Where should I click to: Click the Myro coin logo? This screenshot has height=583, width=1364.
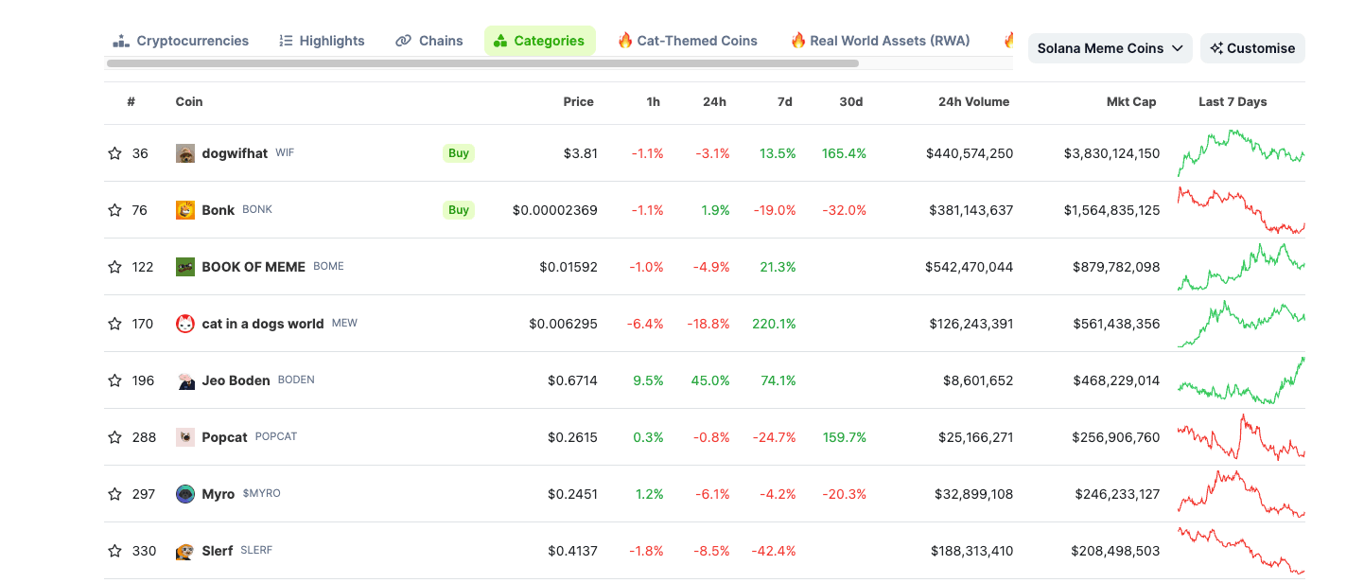185,494
